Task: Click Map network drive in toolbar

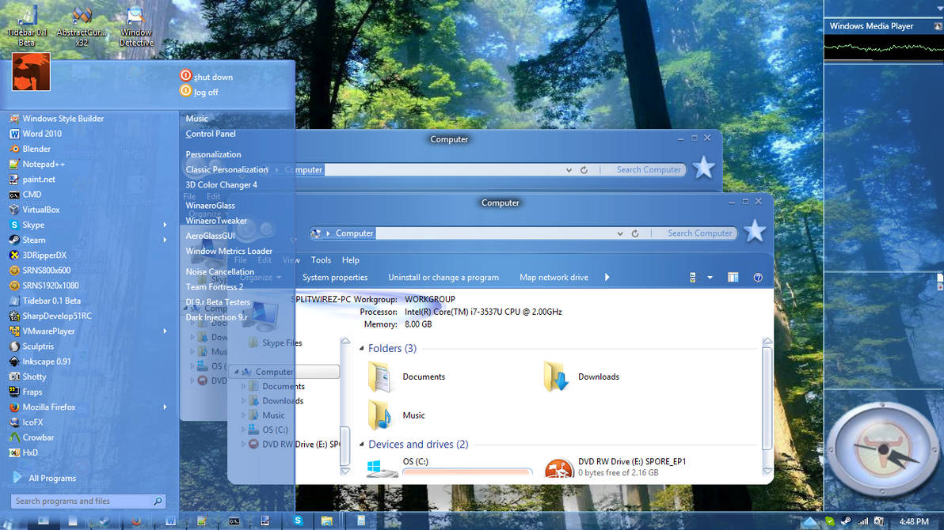Action: [x=554, y=278]
